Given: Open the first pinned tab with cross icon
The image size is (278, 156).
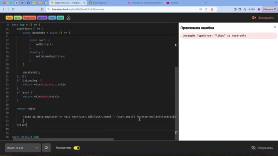Looking at the screenshot, I should point(17,3).
